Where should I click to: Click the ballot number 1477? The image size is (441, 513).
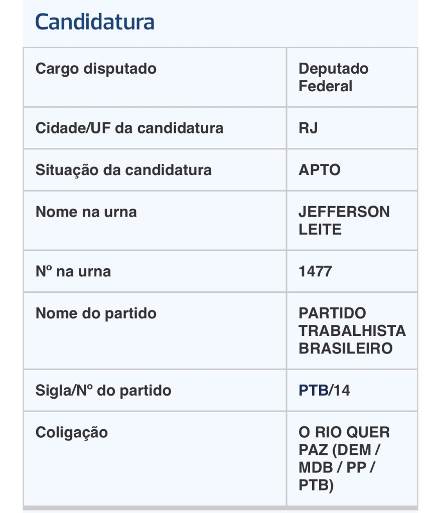tap(315, 271)
